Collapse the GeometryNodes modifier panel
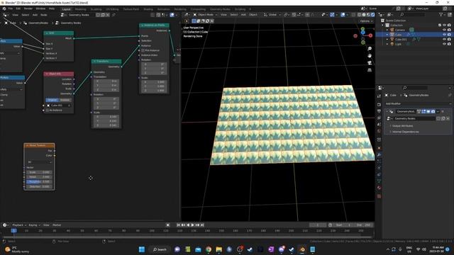The image size is (454, 255). pos(387,111)
